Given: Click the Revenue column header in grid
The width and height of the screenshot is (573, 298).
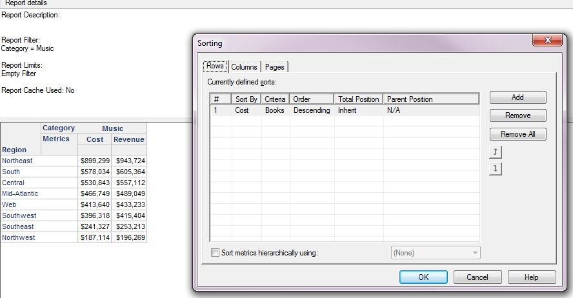Looking at the screenshot, I should pyautogui.click(x=129, y=139).
